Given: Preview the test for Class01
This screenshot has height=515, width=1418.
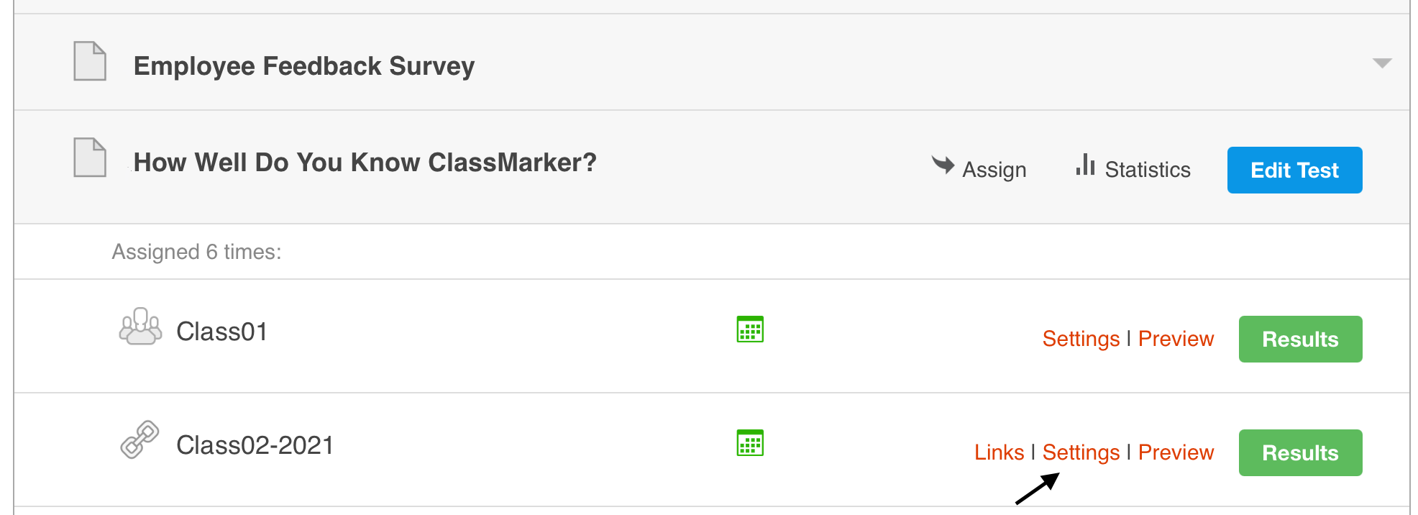Looking at the screenshot, I should click(x=1176, y=339).
